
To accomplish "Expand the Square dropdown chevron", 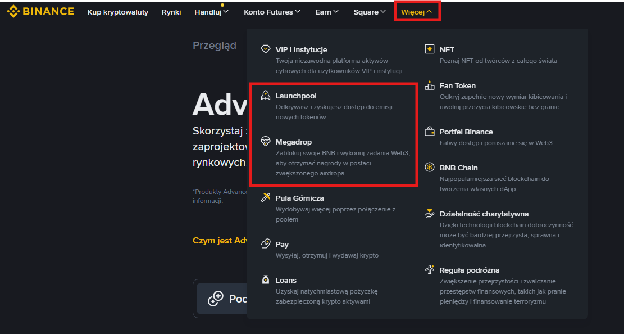I will point(383,12).
